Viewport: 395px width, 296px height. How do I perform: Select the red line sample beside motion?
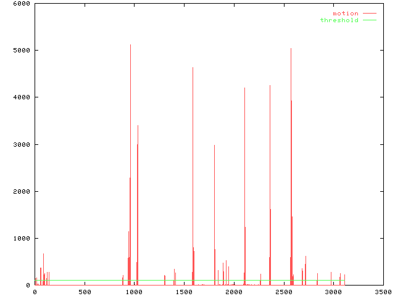(369, 13)
